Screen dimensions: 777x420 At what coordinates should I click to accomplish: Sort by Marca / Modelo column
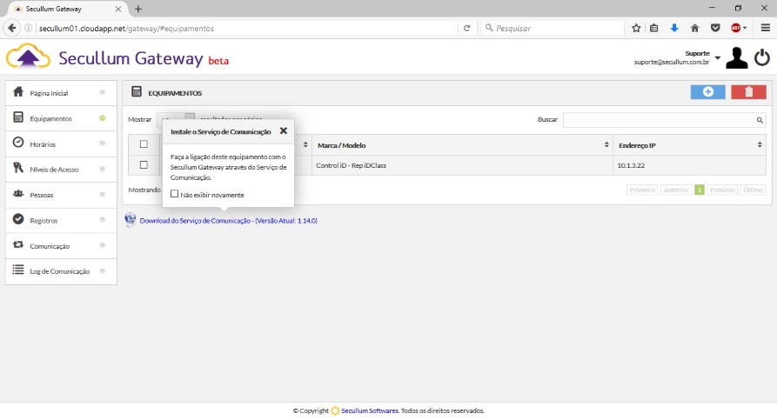tap(461, 144)
